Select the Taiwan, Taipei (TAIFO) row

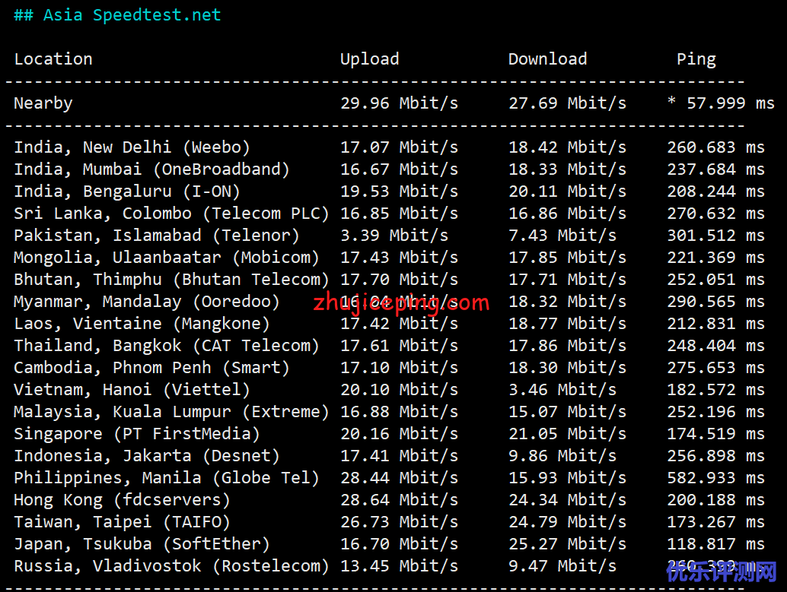pos(122,522)
